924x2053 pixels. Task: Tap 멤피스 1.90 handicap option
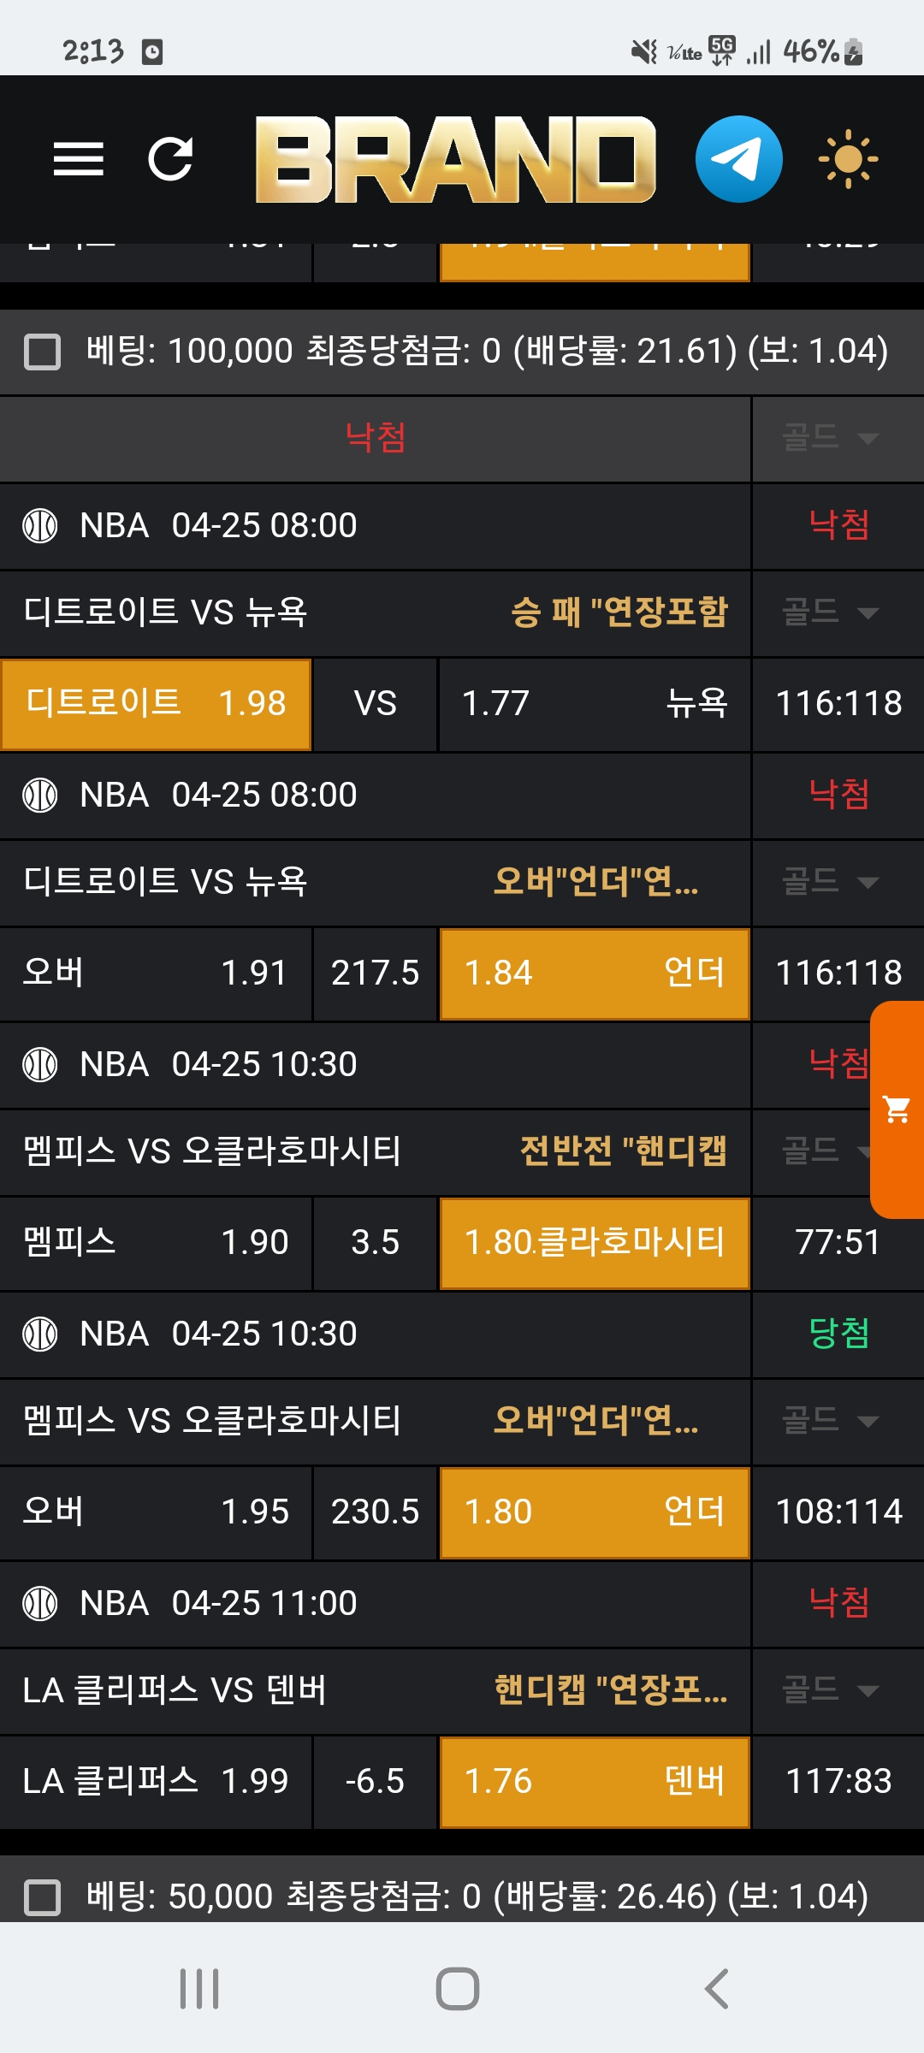coord(156,1243)
